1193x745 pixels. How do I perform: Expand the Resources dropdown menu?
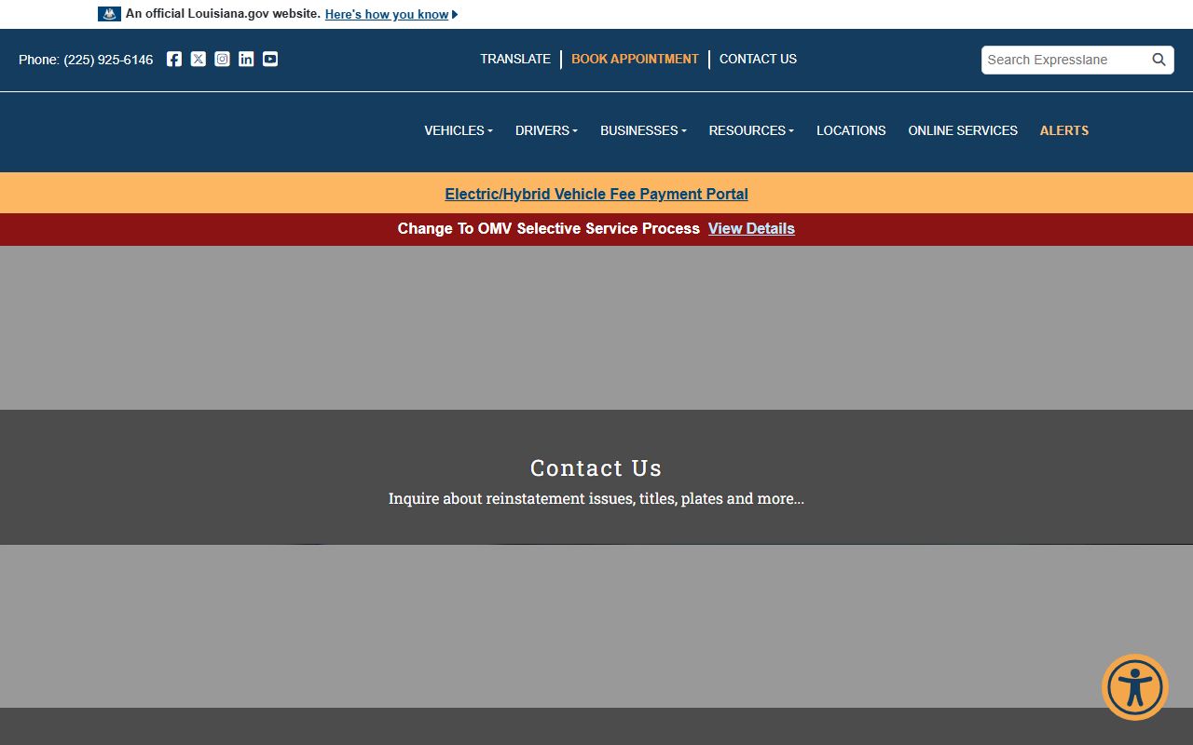coord(751,130)
